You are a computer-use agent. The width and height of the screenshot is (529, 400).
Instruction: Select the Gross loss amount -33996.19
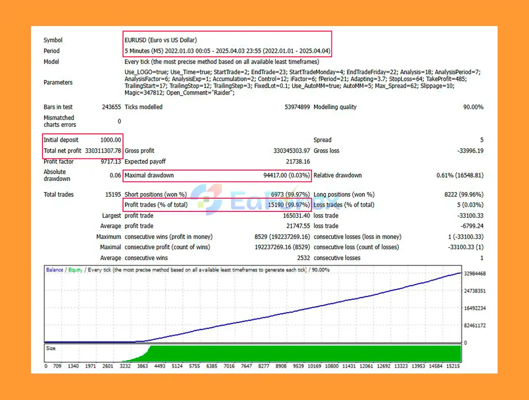click(470, 151)
